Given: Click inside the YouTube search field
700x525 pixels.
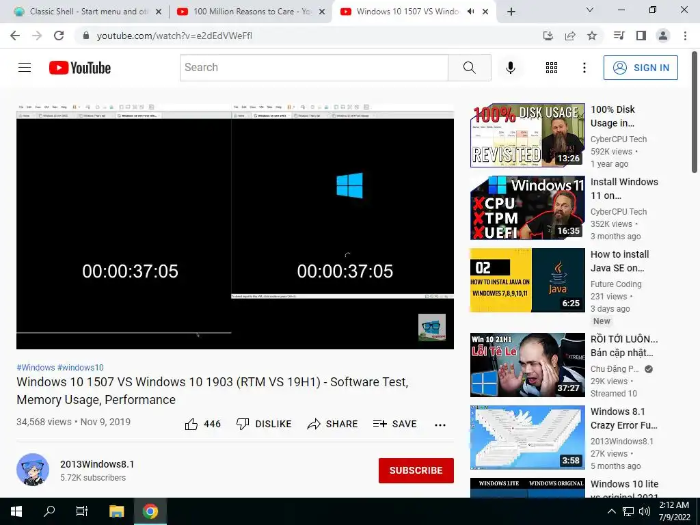Looking at the screenshot, I should point(314,68).
